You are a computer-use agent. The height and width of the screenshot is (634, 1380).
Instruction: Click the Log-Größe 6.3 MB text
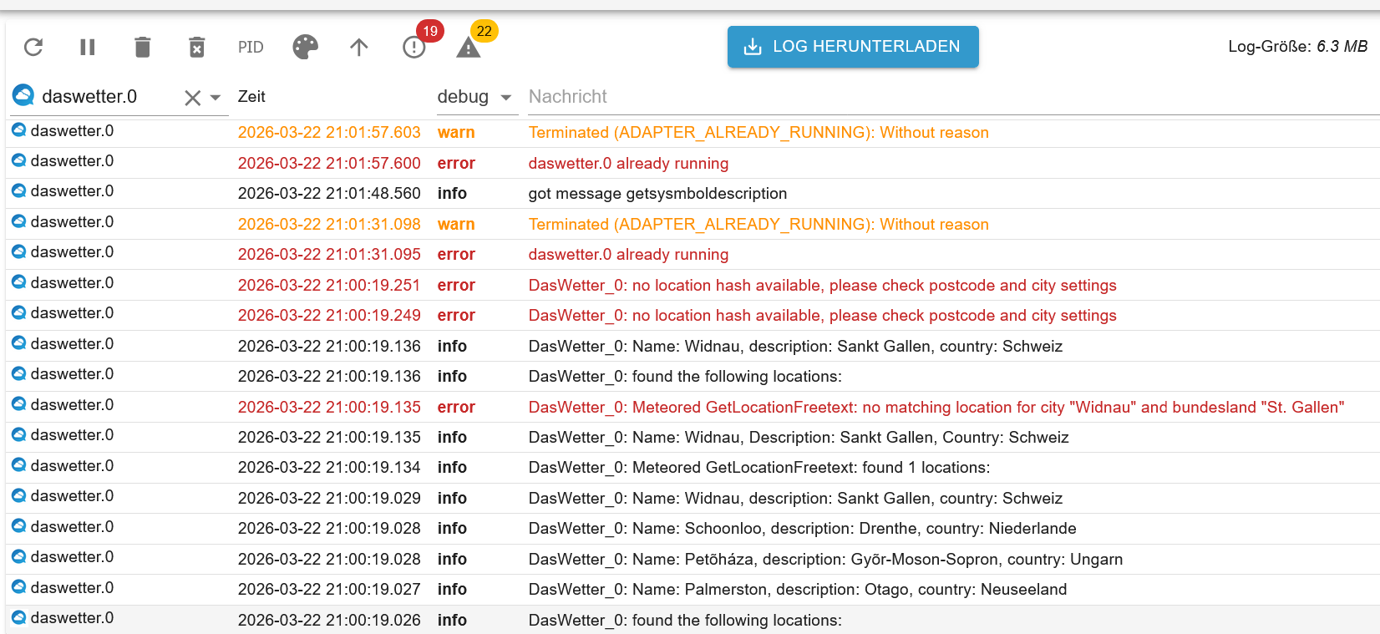1298,47
